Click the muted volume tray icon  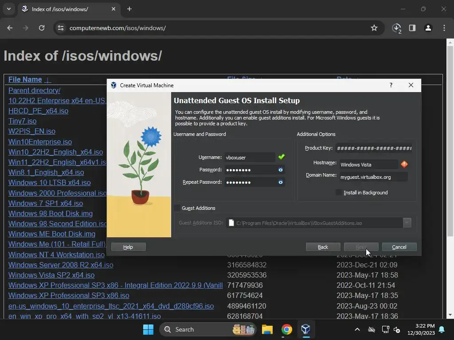tap(397, 329)
